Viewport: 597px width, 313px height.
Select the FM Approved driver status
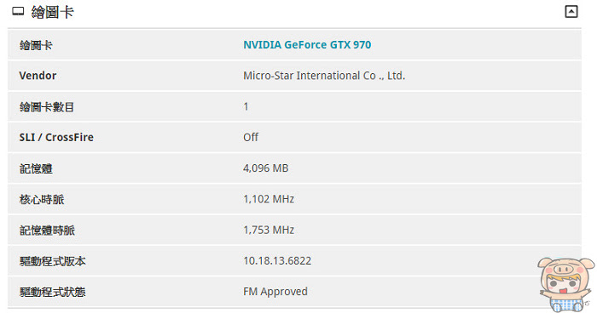point(275,292)
